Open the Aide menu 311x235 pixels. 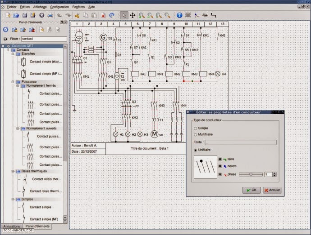pos(91,7)
